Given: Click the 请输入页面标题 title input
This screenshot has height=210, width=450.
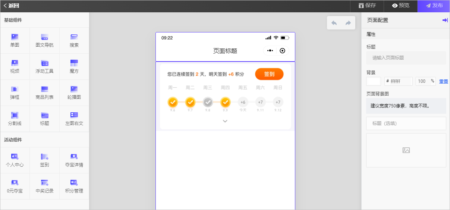Looking at the screenshot, I should click(406, 58).
